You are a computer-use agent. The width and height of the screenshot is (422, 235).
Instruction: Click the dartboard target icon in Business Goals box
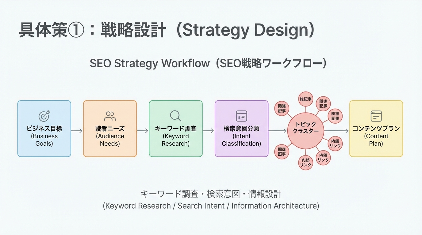44,116
